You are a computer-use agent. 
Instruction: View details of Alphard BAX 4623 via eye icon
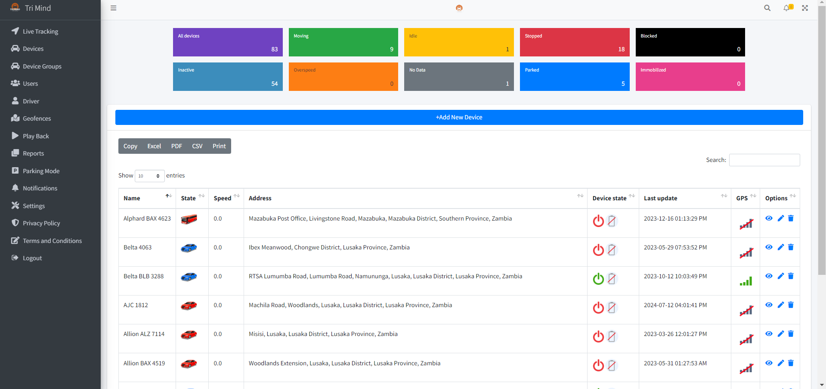[769, 218]
